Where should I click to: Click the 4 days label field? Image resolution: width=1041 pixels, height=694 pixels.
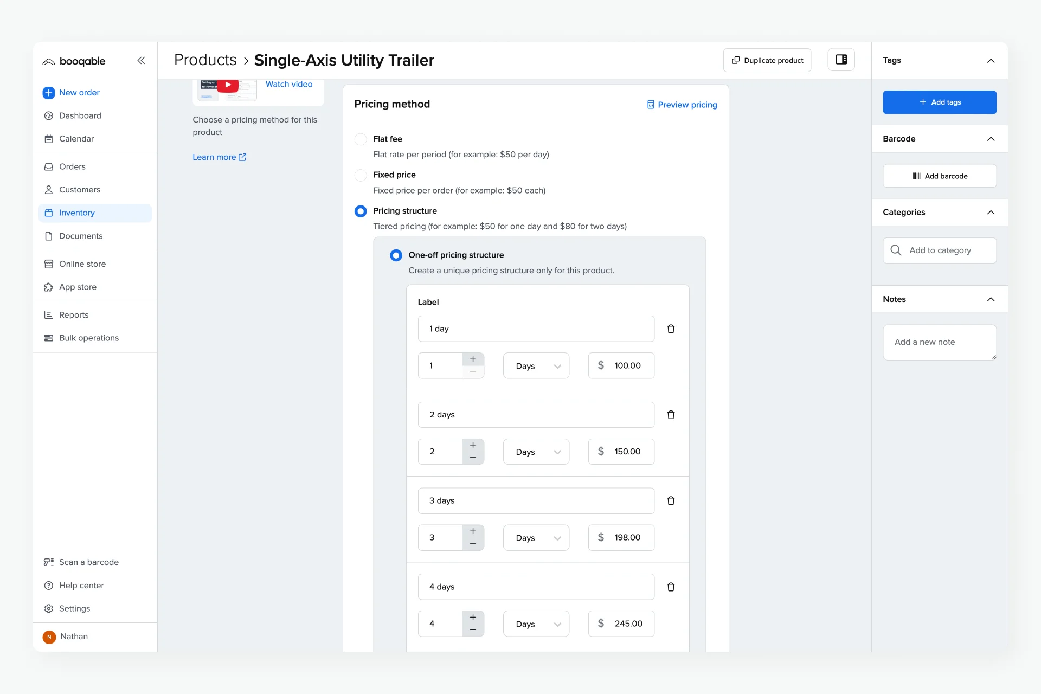click(536, 587)
